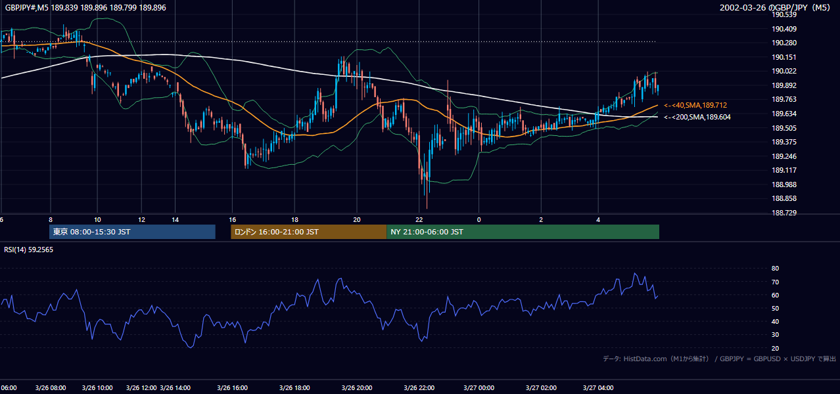This screenshot has height=394, width=840.
Task: Click the '3/26 18:00' date label
Action: tap(294, 388)
